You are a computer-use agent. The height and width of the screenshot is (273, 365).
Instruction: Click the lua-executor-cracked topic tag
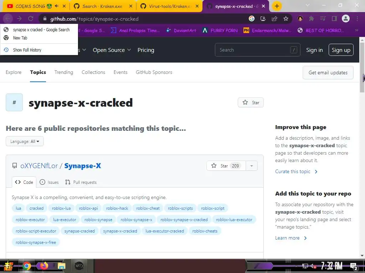click(165, 231)
